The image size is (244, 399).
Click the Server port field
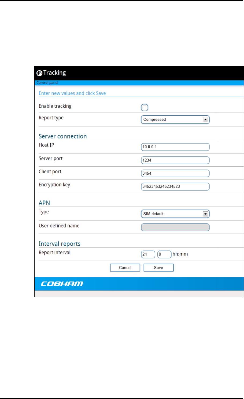click(175, 160)
